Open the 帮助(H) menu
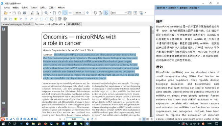This screenshot has width=222, height=126. pyautogui.click(x=61, y=8)
